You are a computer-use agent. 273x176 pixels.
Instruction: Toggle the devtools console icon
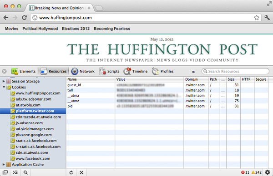tap(15, 172)
